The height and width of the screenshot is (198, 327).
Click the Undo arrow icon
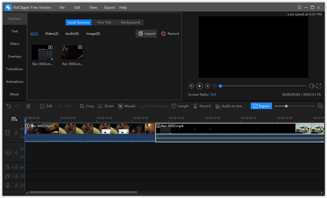(9, 106)
